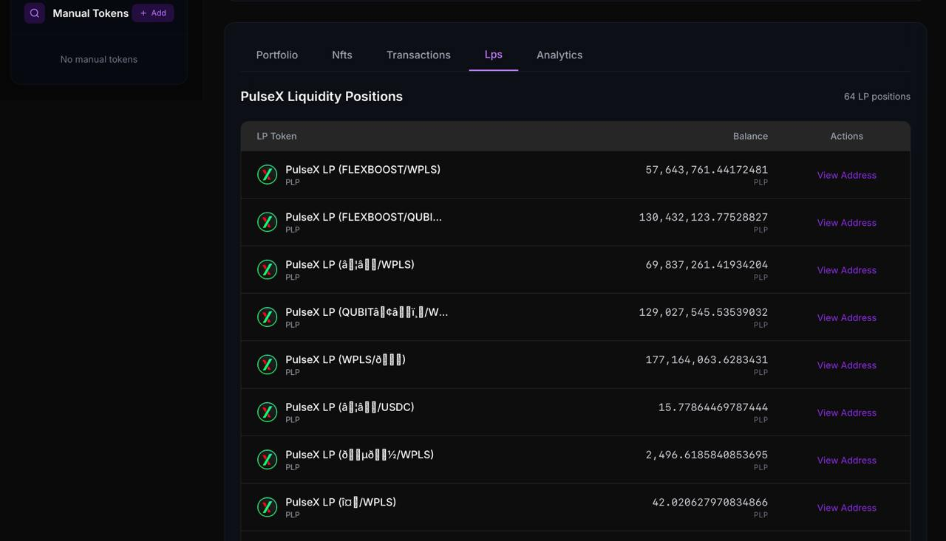
Task: View address for 69,837,261 balance LP
Action: tap(846, 270)
